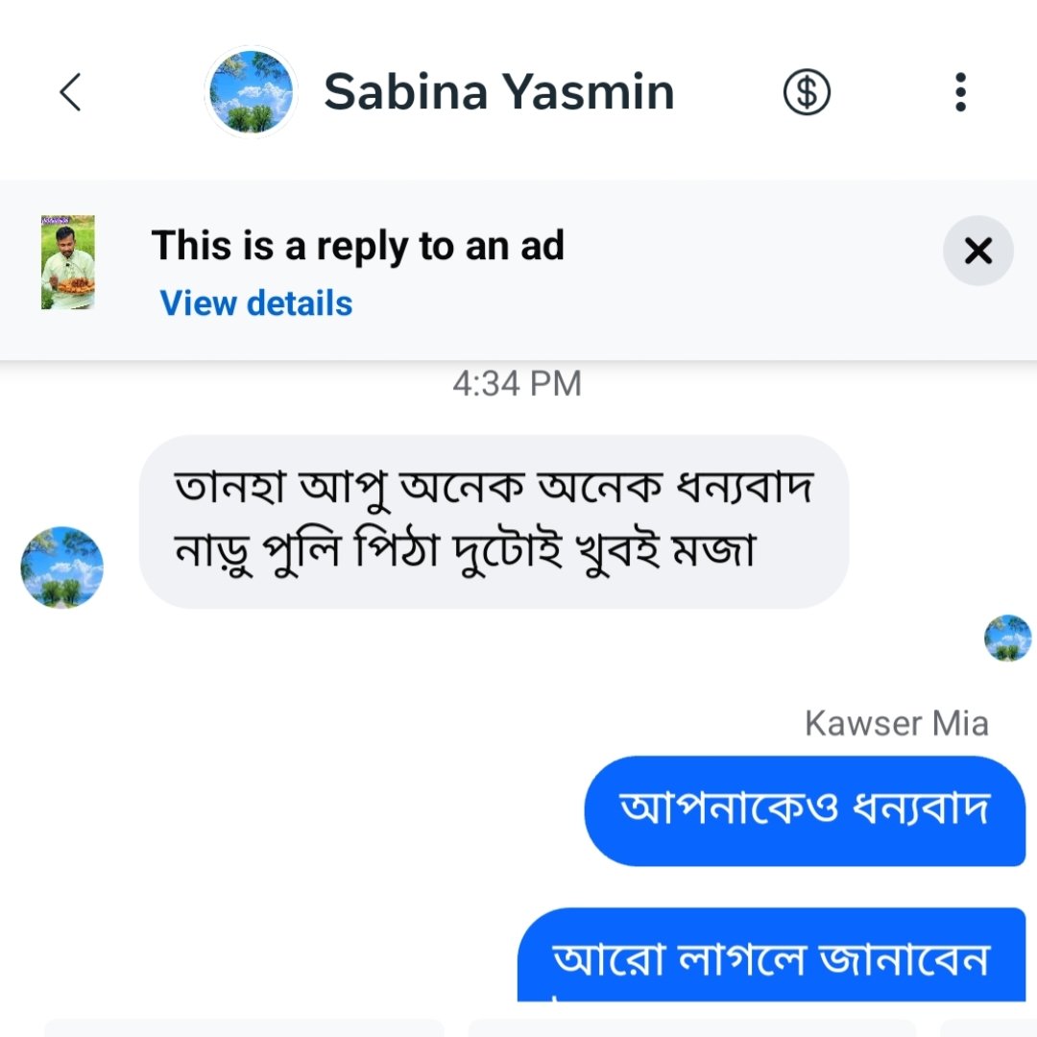Tap the partially visible bottom-middle suggestion card
Screen dimensions: 1037x1037
coord(692,1028)
